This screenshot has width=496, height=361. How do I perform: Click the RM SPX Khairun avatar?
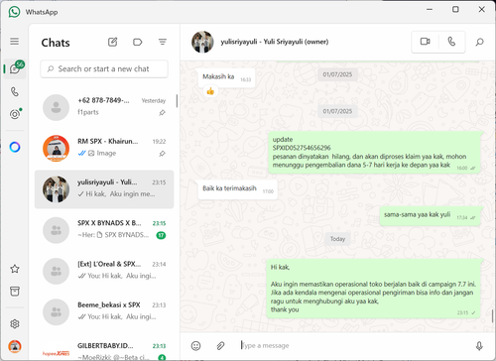coord(56,148)
